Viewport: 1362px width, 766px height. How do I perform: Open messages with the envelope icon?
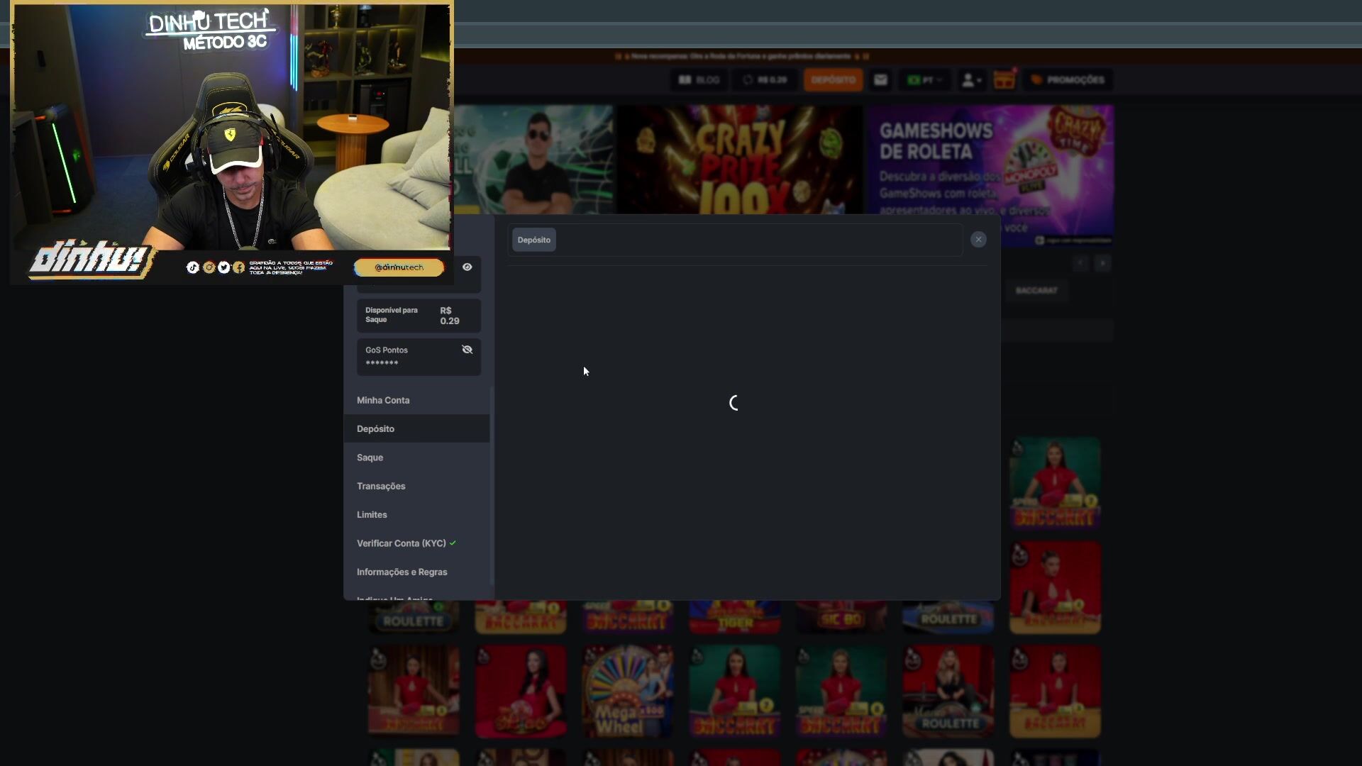(x=880, y=80)
